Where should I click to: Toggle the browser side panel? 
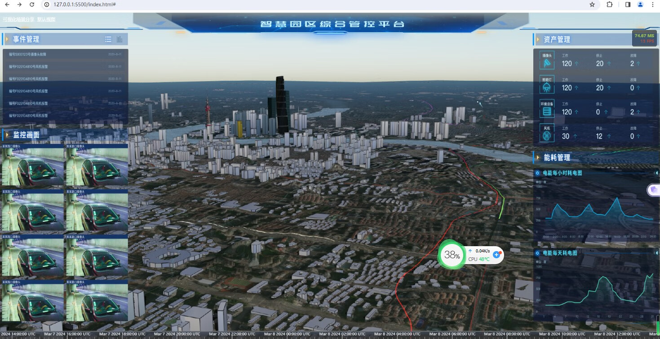pos(628,4)
